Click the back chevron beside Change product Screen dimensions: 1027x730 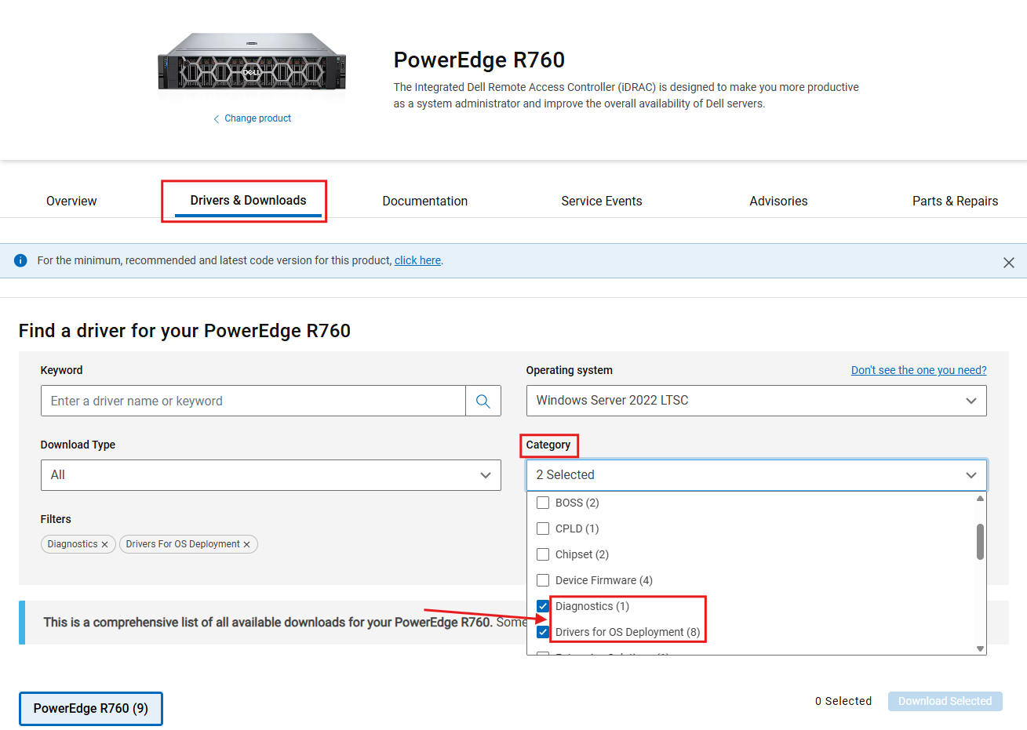tap(217, 118)
